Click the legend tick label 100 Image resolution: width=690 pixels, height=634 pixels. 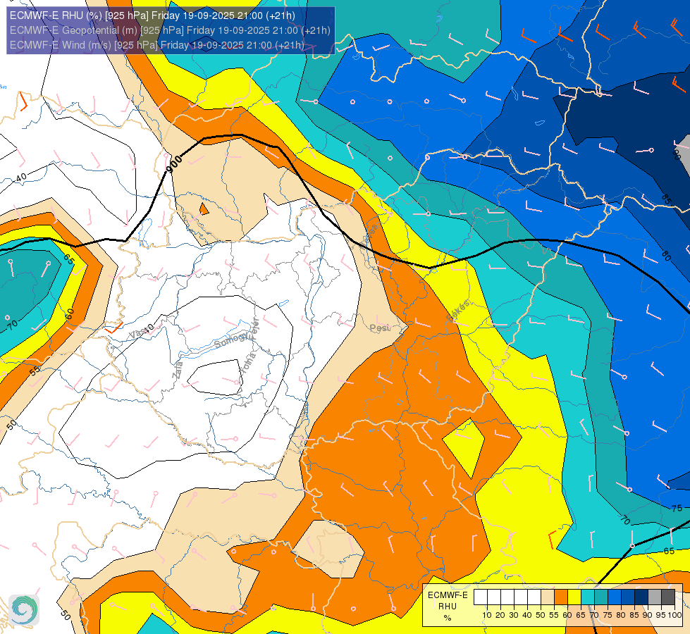[674, 615]
